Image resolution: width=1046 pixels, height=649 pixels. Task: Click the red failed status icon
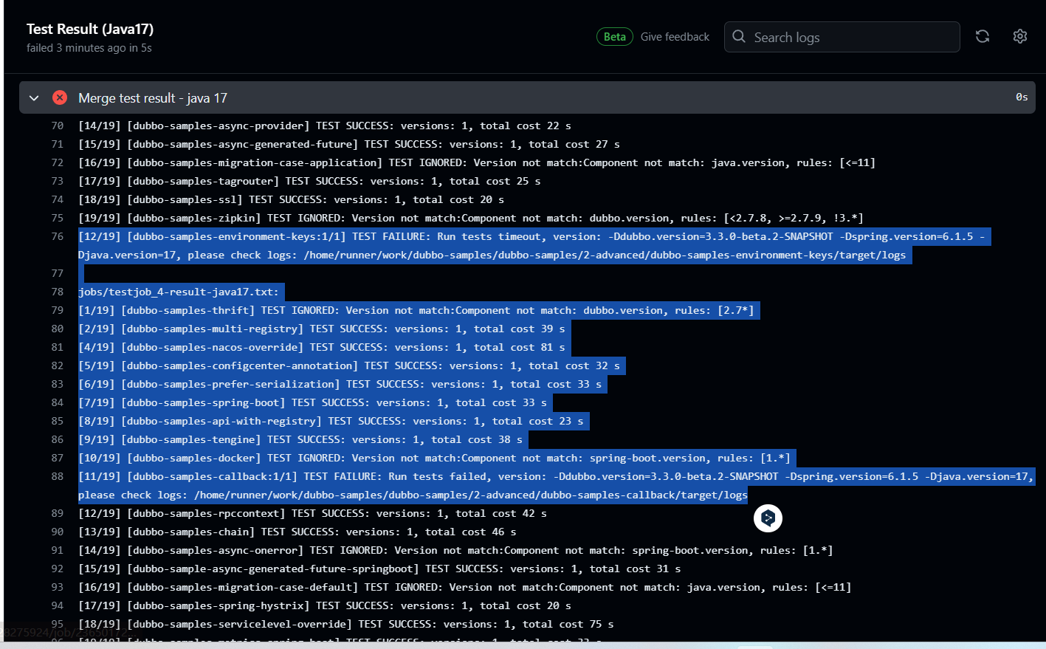click(x=60, y=97)
